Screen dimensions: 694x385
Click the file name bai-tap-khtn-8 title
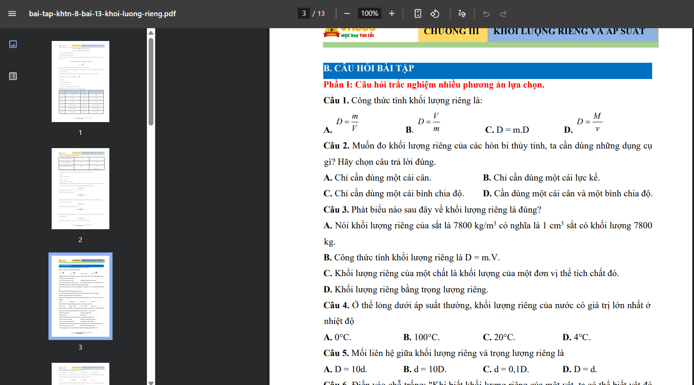click(102, 14)
